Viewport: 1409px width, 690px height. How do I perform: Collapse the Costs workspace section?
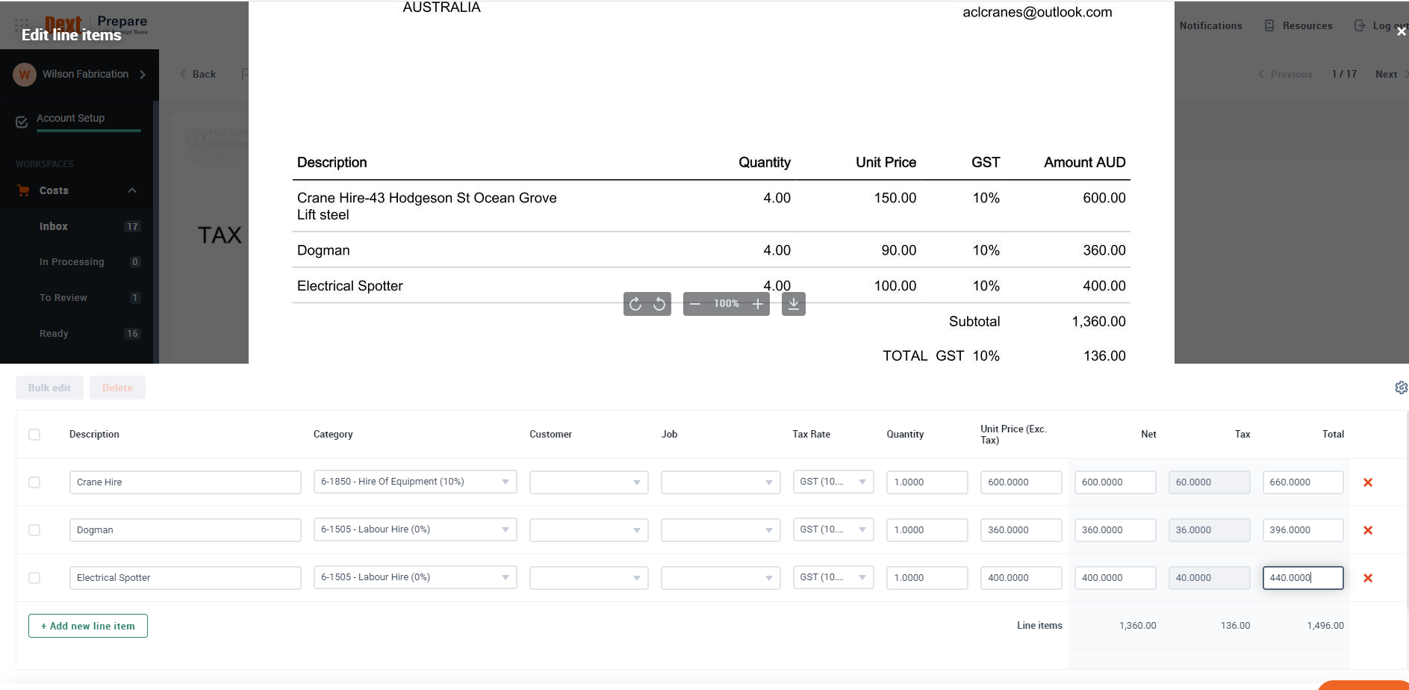point(132,190)
